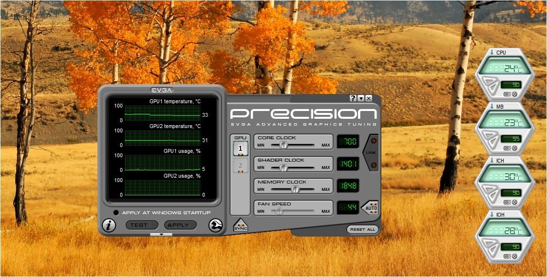Click the IOH widget thermometer icon
This screenshot has height=277, width=547.
(x=492, y=215)
